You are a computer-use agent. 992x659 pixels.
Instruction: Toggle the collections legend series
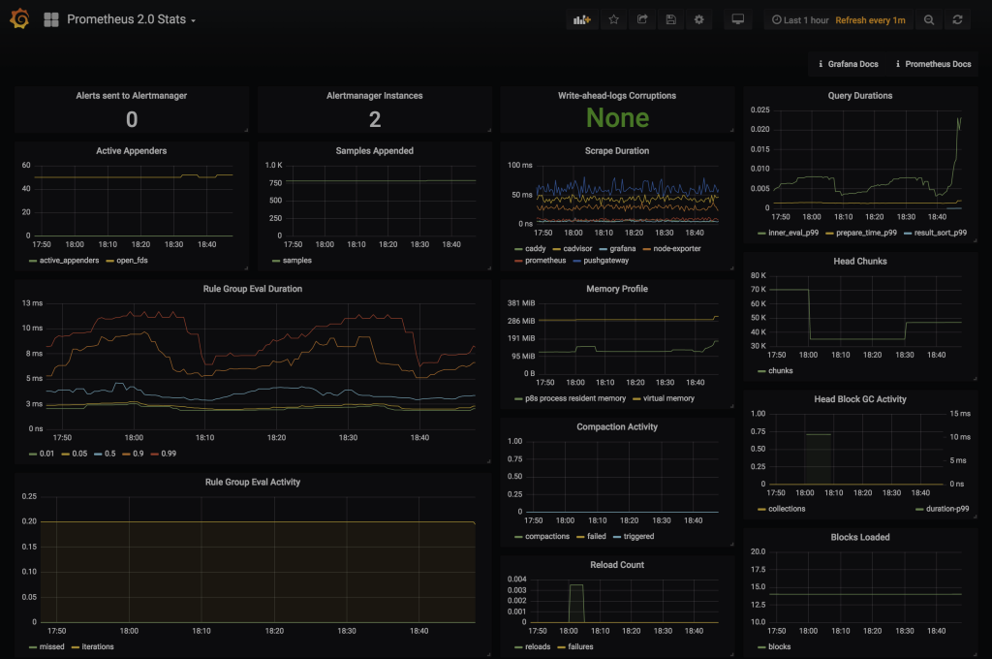tap(787, 509)
